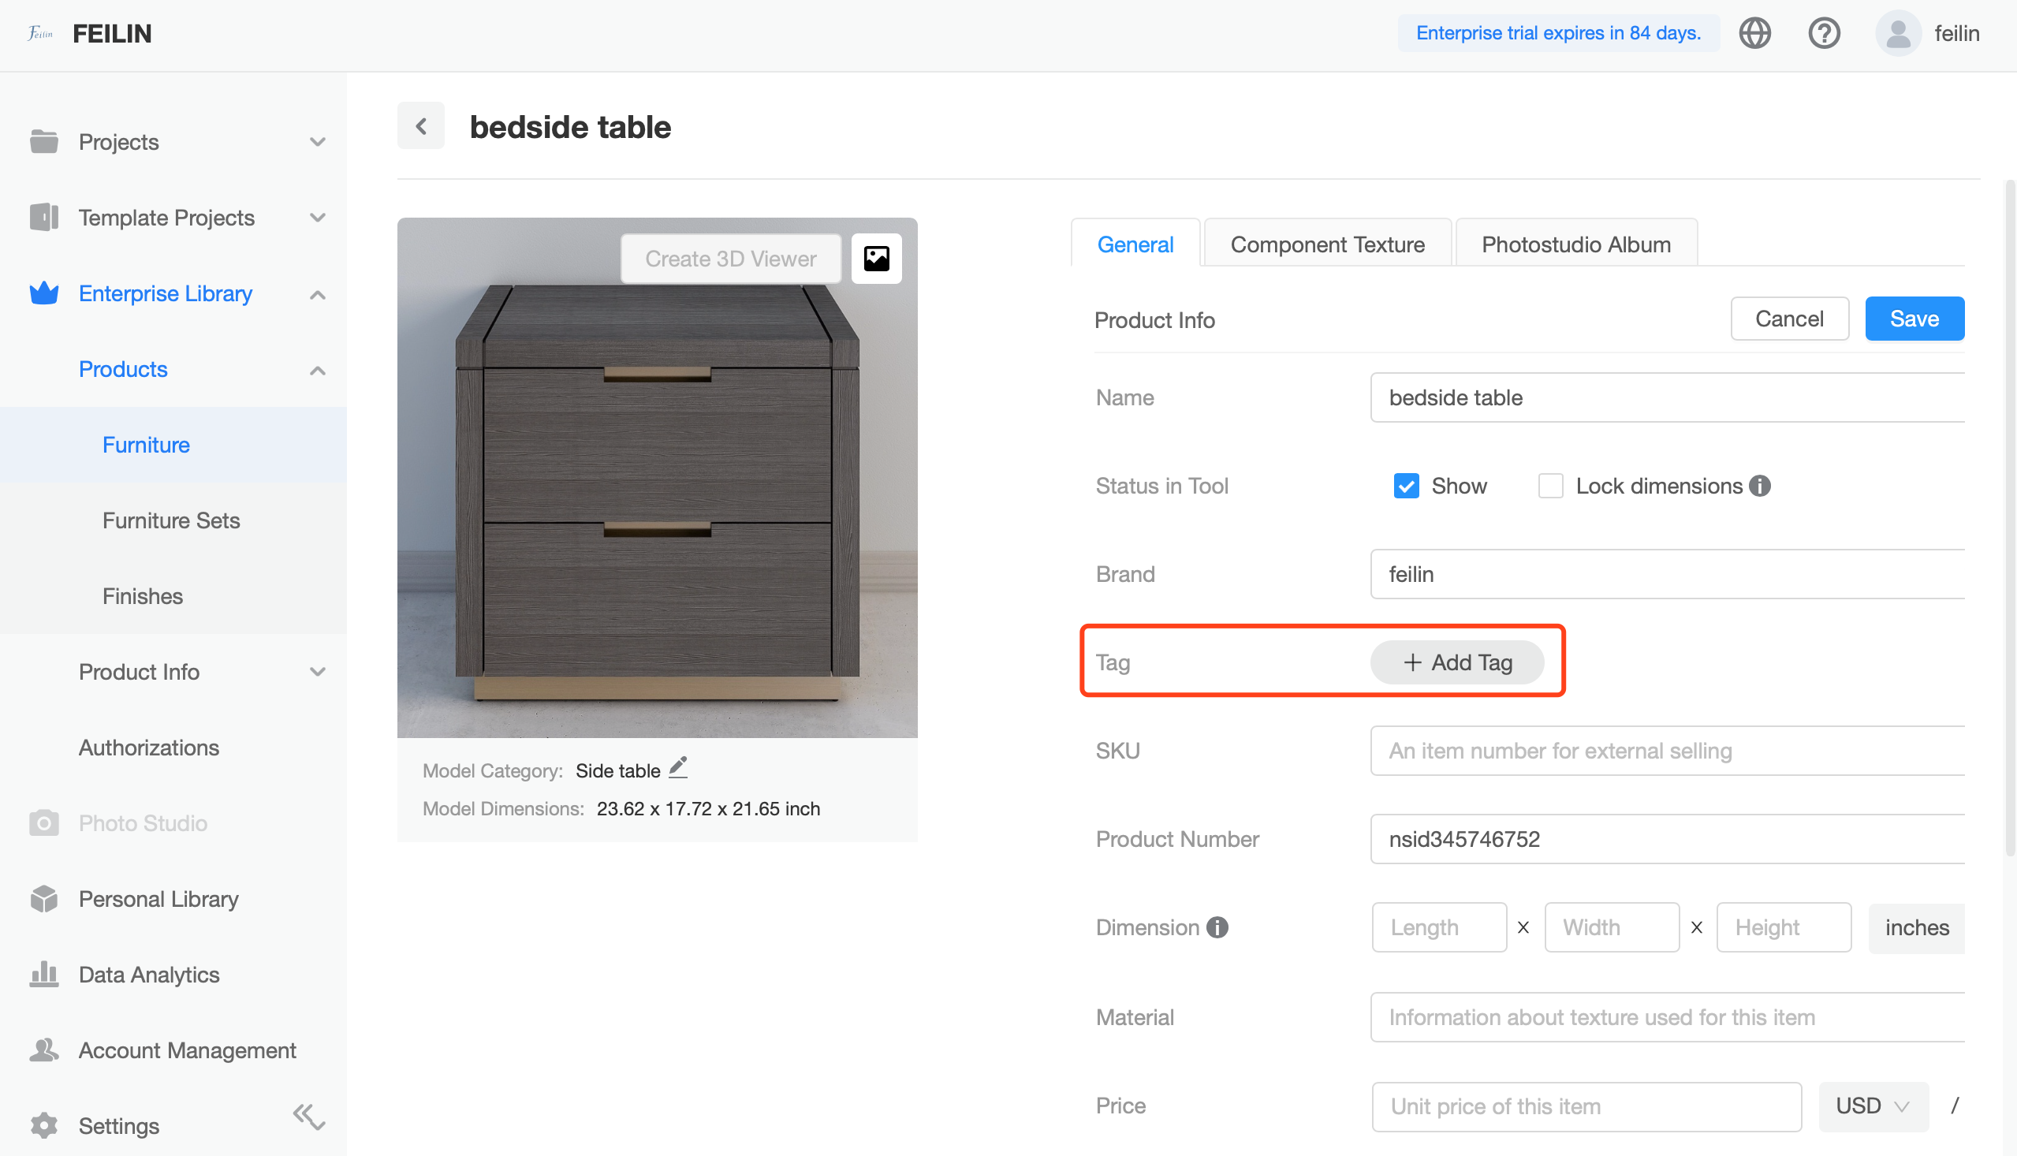Uncheck the Show checkbox
The height and width of the screenshot is (1156, 2017).
tap(1406, 486)
